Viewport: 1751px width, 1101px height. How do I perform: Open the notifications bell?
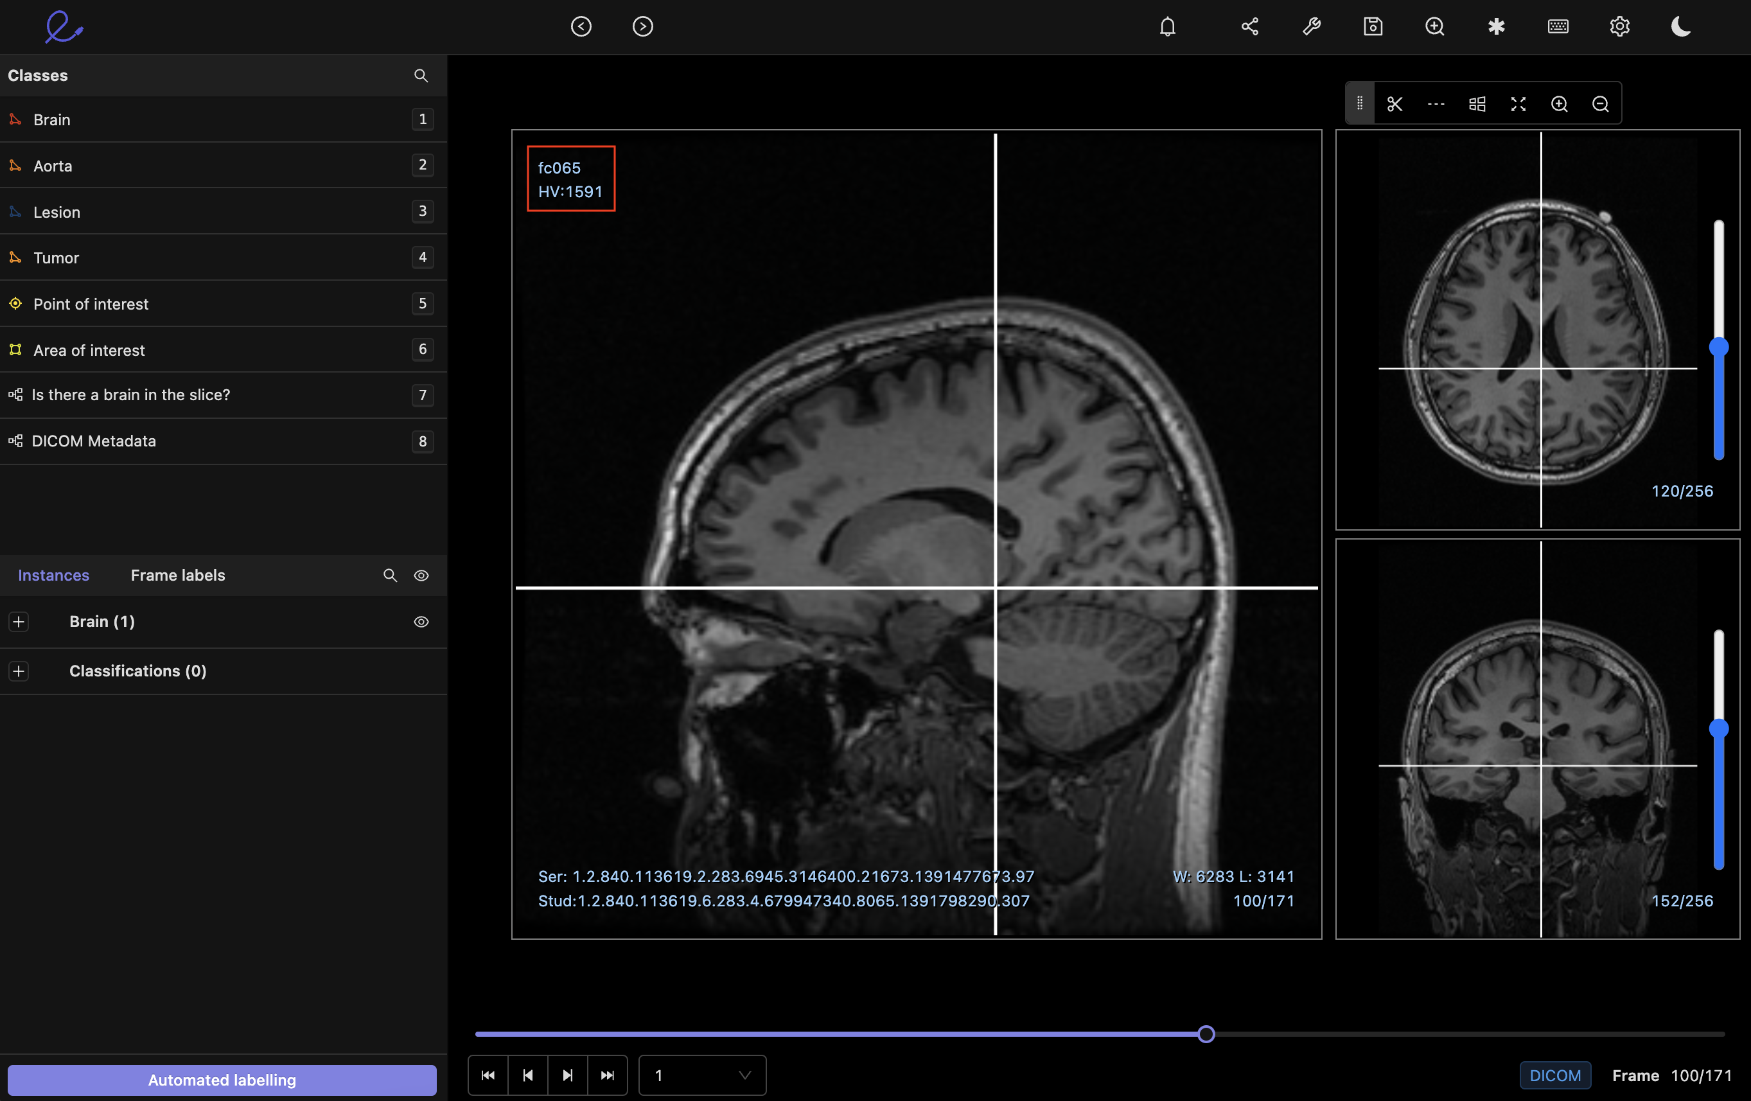pos(1167,26)
